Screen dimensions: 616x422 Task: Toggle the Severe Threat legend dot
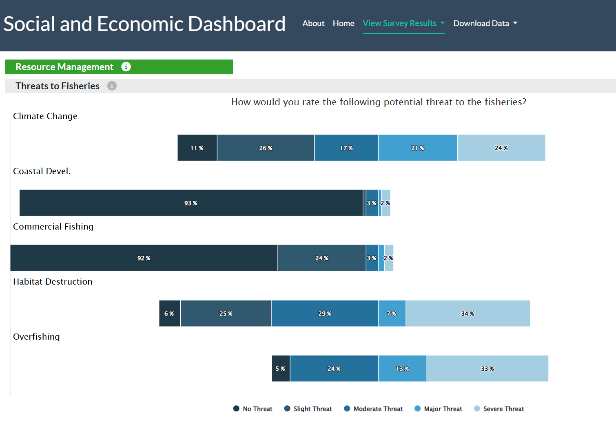click(477, 409)
